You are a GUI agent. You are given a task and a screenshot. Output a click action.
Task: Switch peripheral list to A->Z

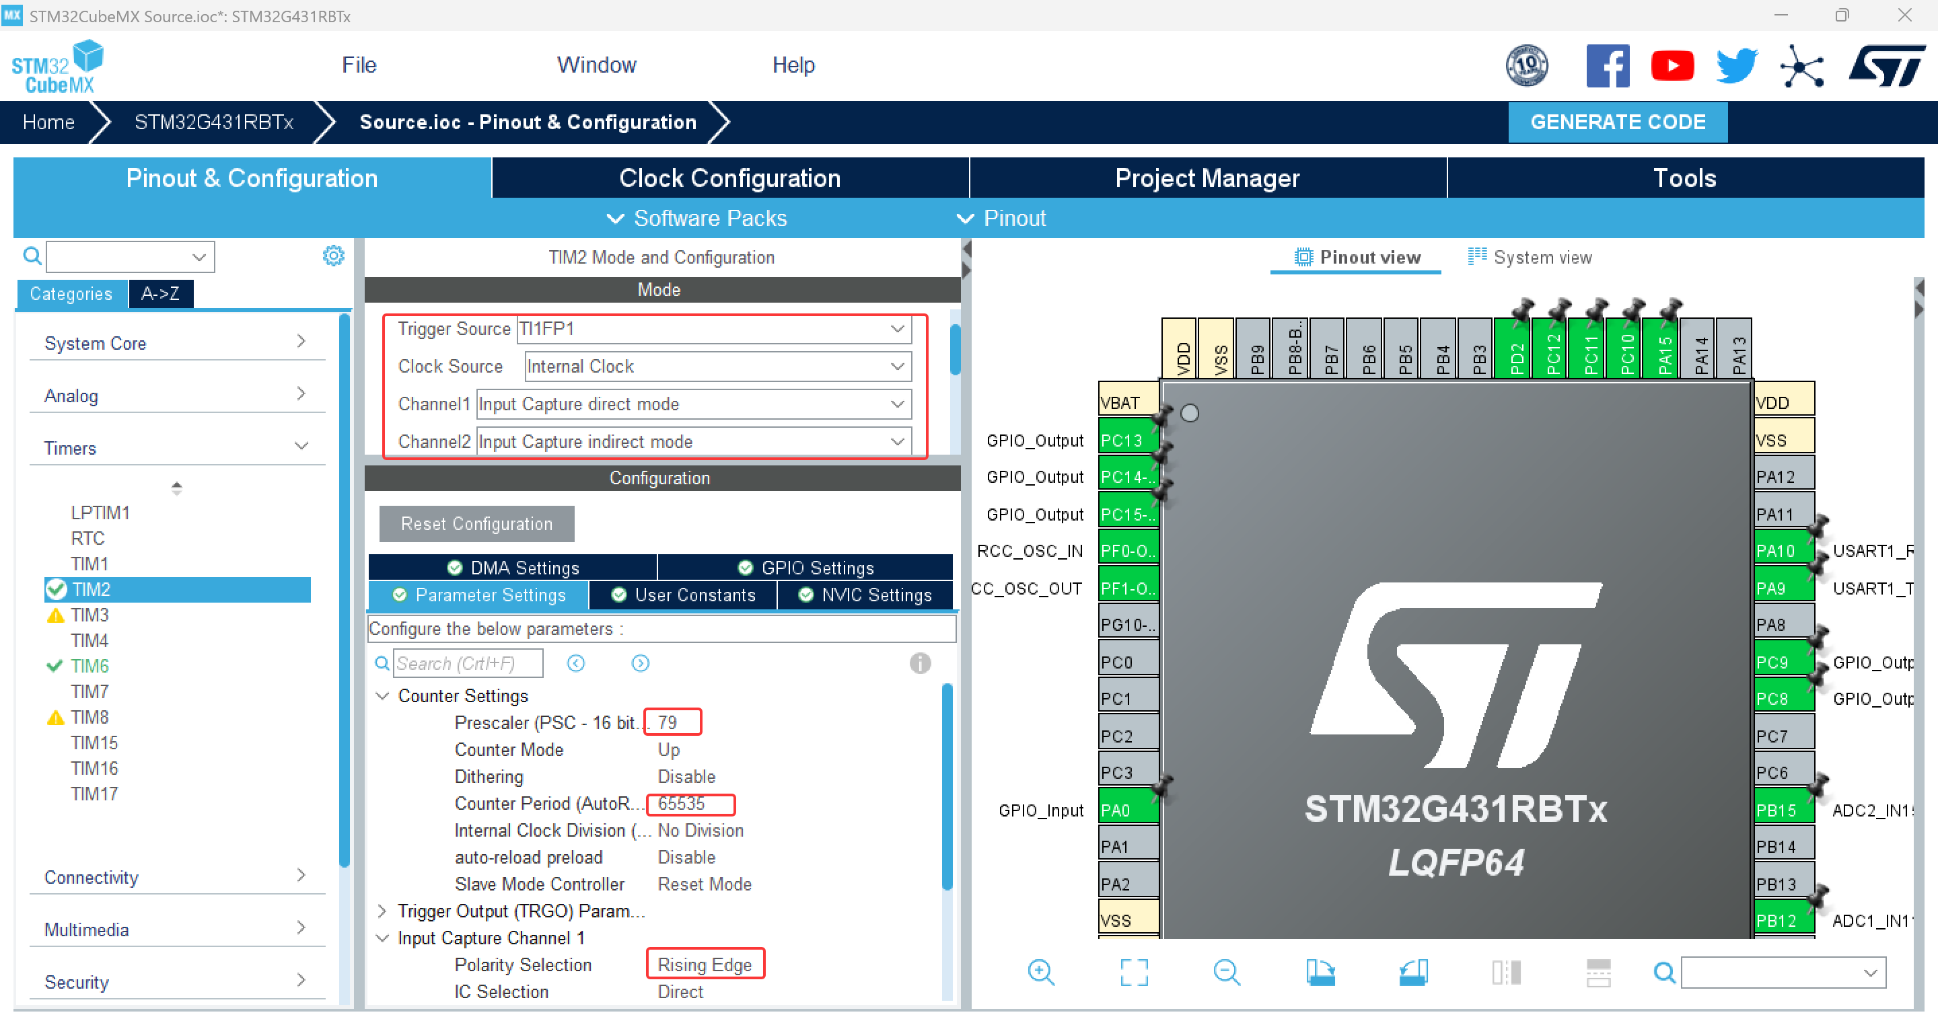click(x=160, y=293)
